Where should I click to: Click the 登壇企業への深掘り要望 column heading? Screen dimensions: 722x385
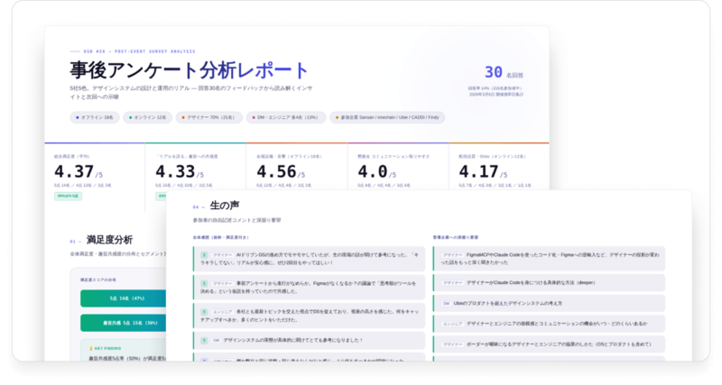coord(456,237)
